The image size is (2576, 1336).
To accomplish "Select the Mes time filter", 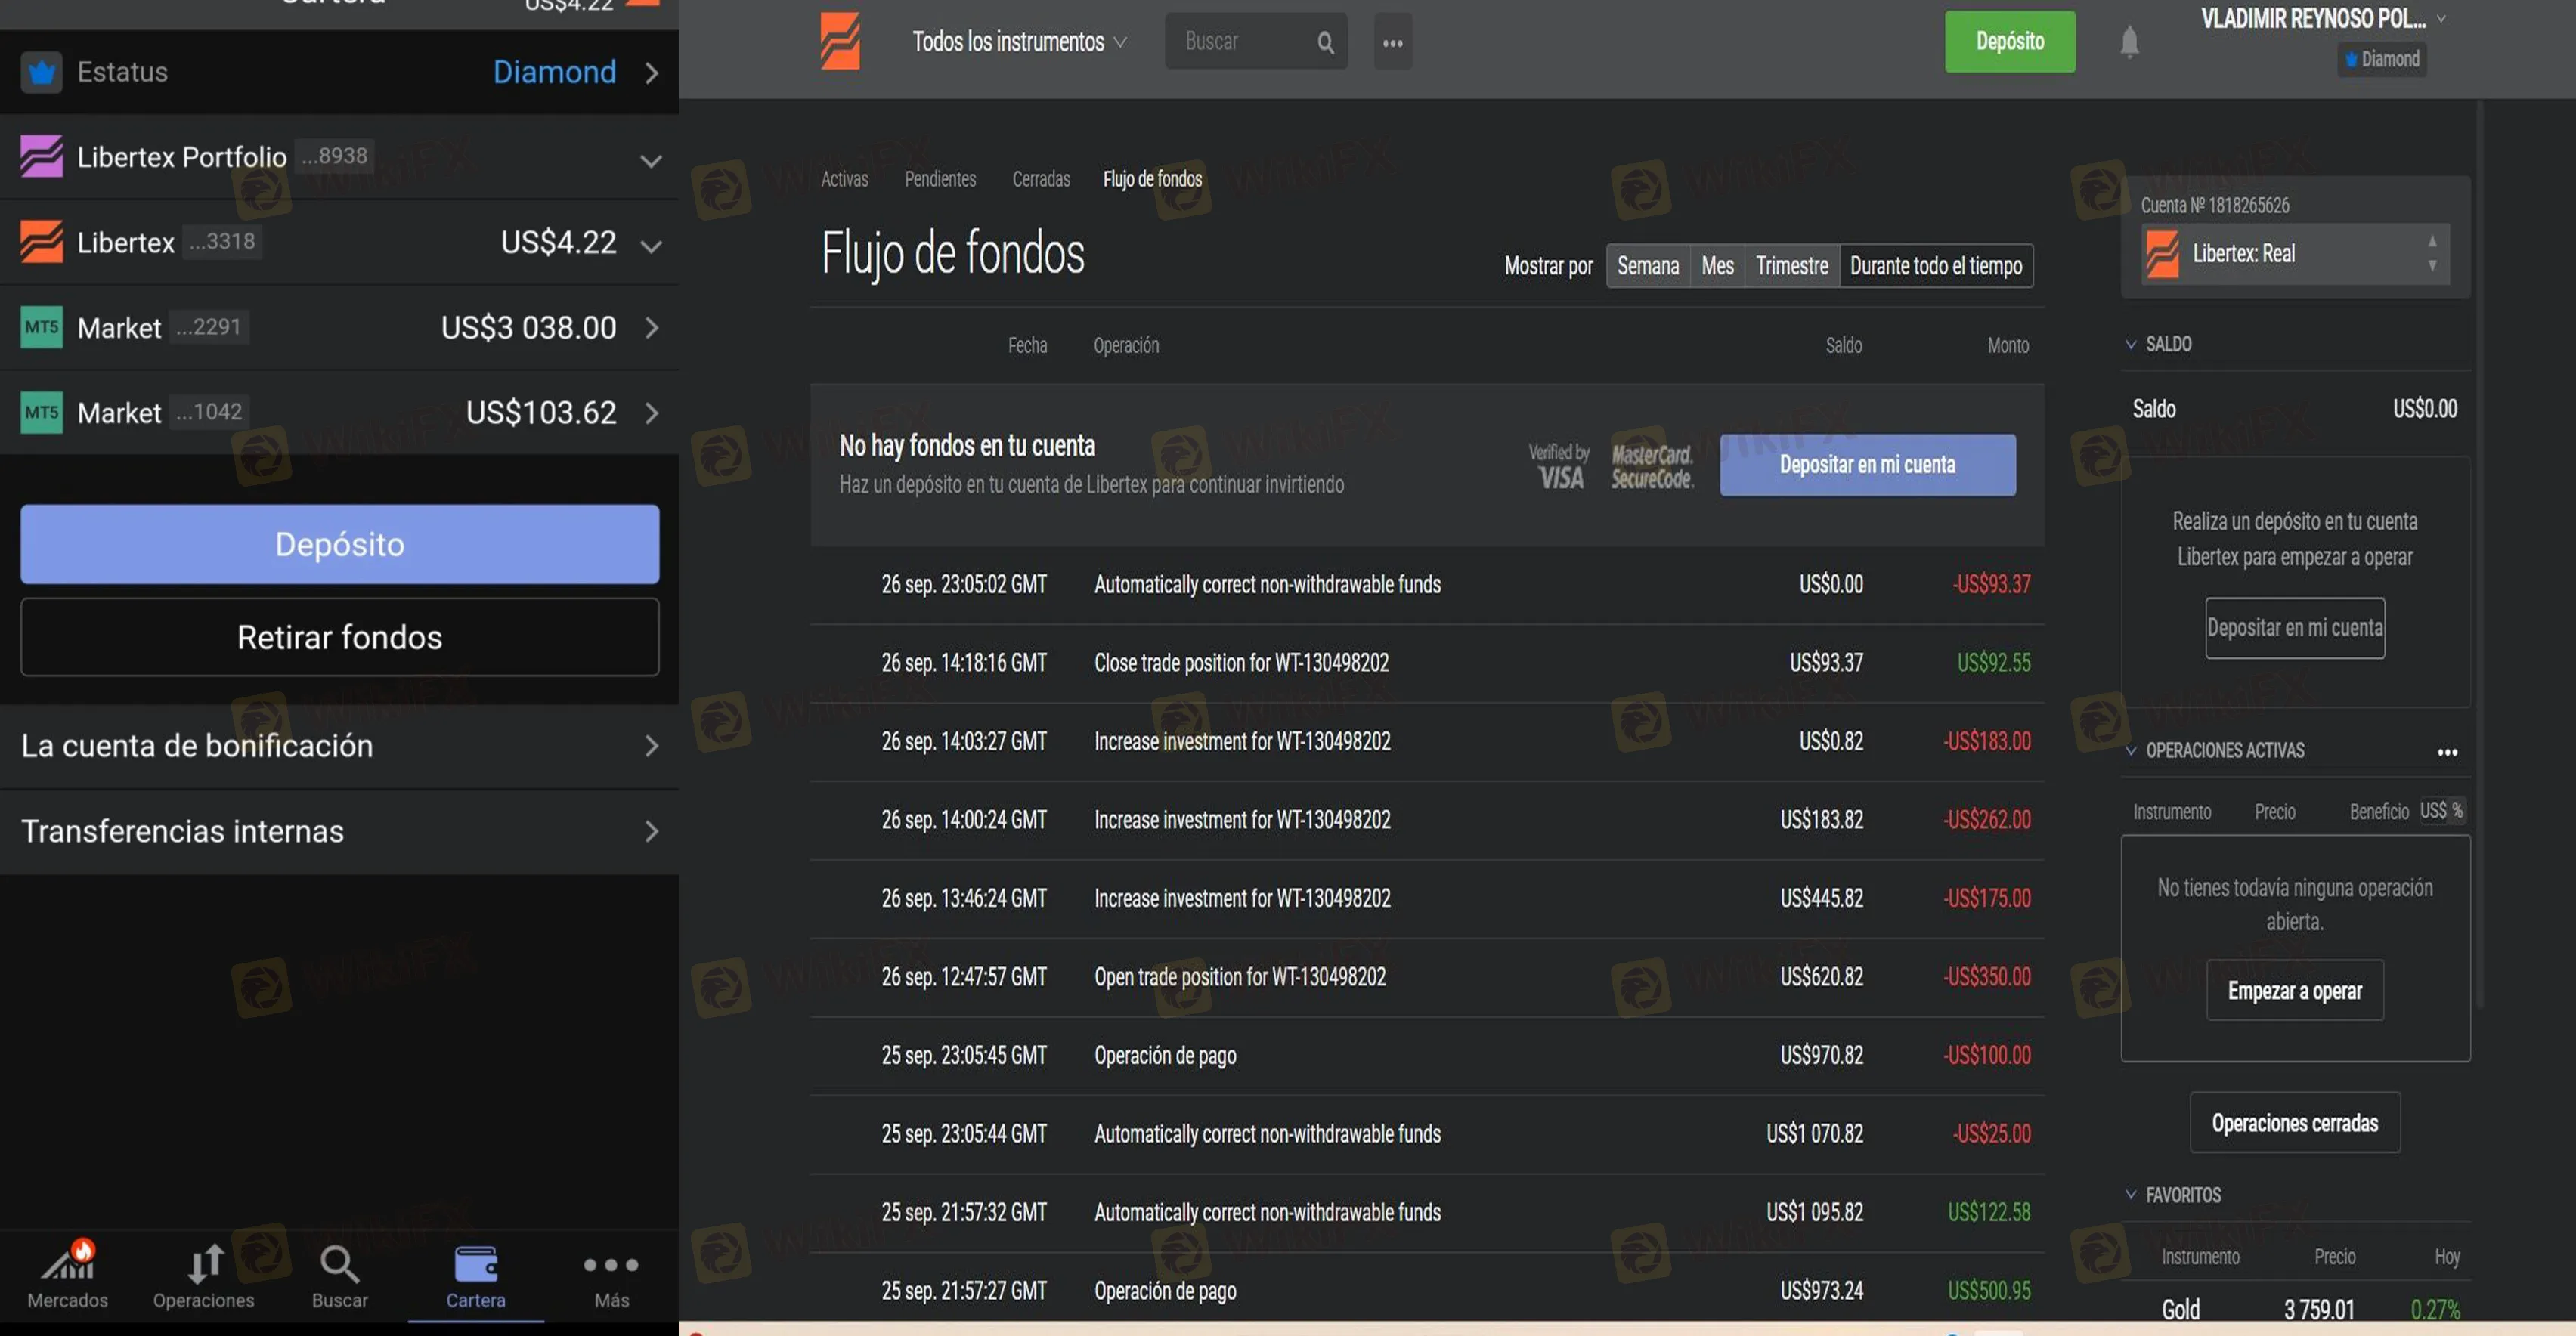I will [1717, 266].
